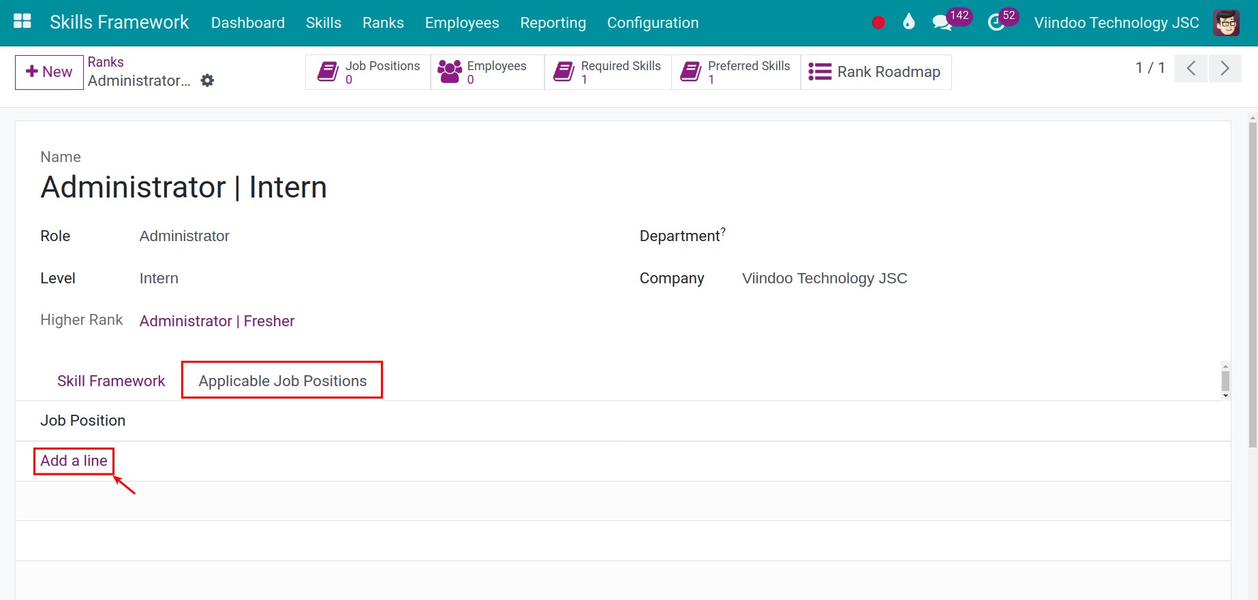
Task: Click the 1 / 1 pager counter
Action: click(1150, 68)
